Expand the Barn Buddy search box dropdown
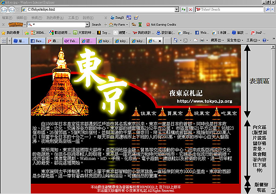This screenshot has height=194, width=276. [87, 24]
